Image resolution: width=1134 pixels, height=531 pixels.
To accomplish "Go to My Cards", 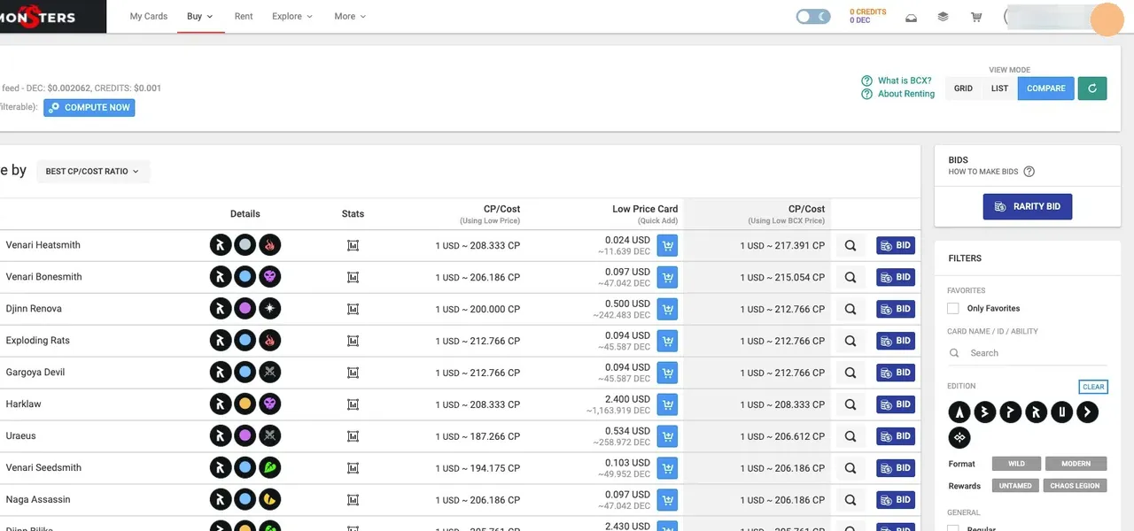I will [149, 16].
